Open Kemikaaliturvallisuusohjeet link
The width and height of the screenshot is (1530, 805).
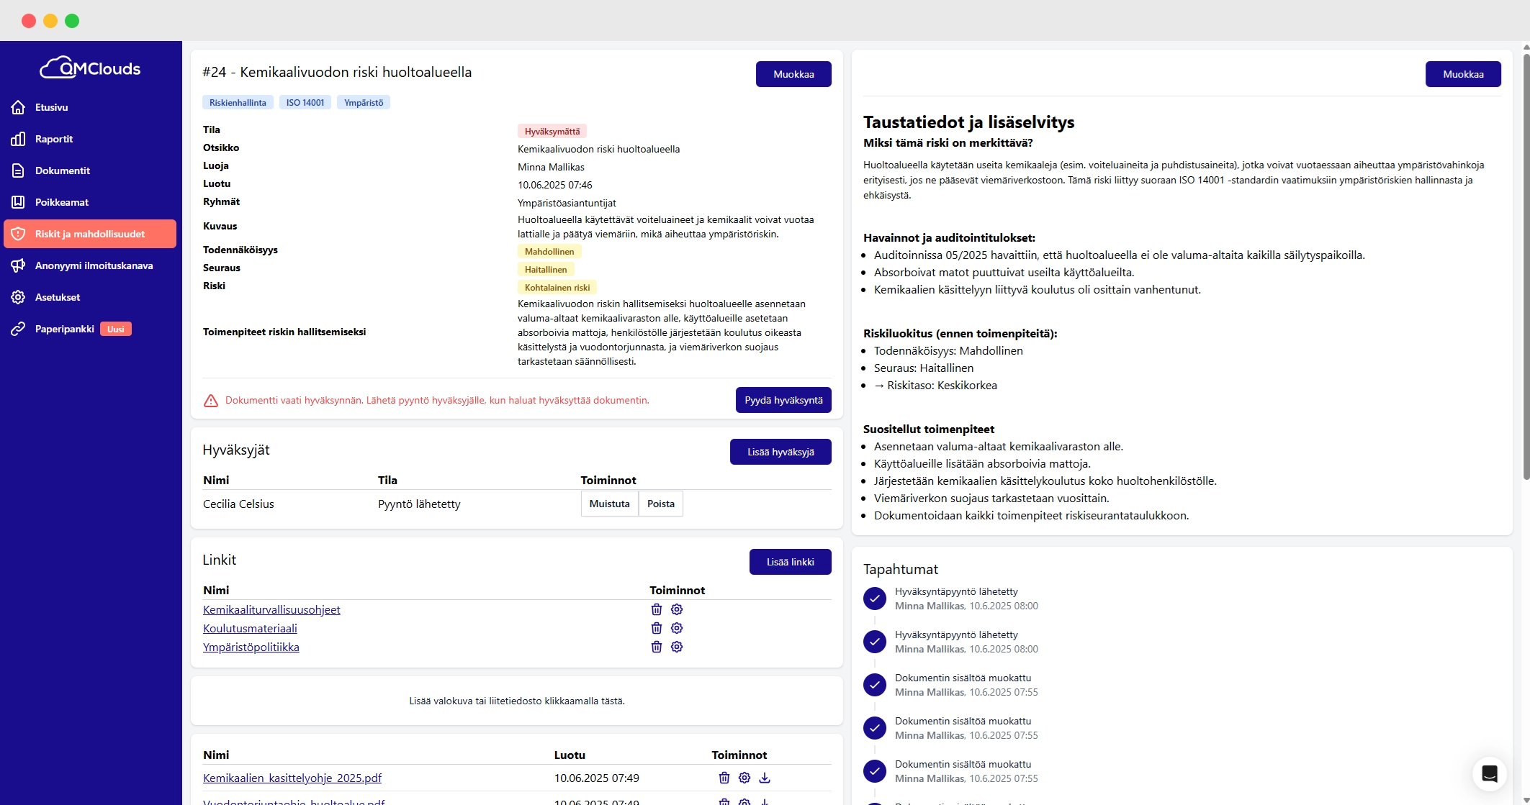[x=271, y=609]
